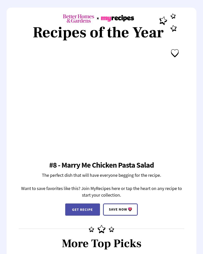The height and width of the screenshot is (254, 203).
Task: Click the More Top Picks heading
Action: click(x=101, y=243)
